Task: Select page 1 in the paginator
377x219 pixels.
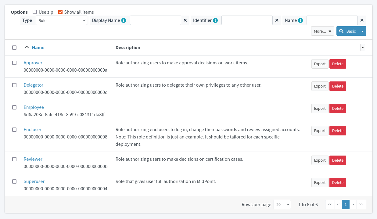Action: [345, 204]
